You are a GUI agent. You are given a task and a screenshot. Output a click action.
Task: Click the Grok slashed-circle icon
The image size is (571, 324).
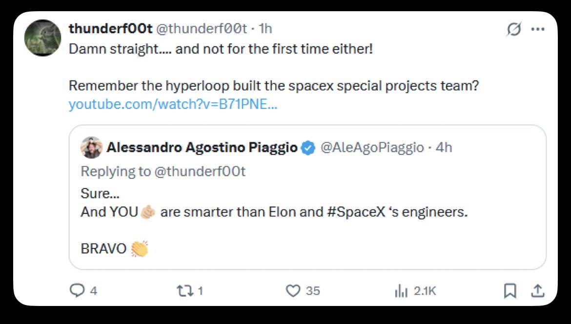[514, 30]
